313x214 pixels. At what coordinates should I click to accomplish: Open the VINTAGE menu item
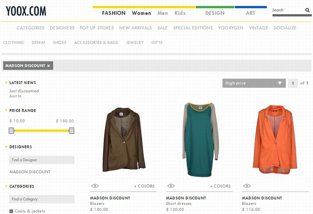click(x=258, y=28)
